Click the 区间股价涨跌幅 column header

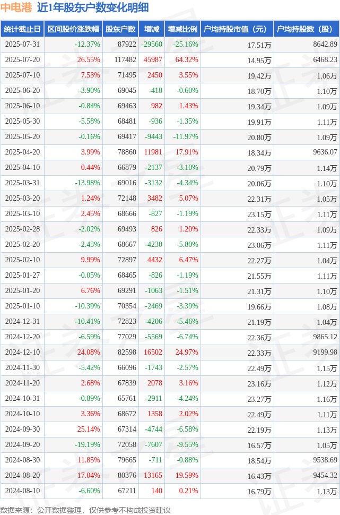73,29
